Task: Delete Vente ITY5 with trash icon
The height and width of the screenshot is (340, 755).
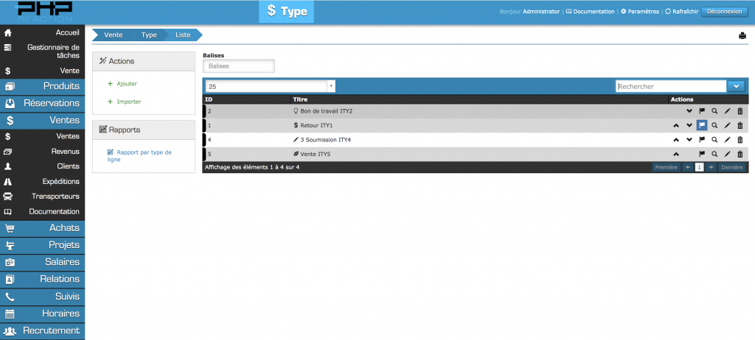Action: [740, 155]
